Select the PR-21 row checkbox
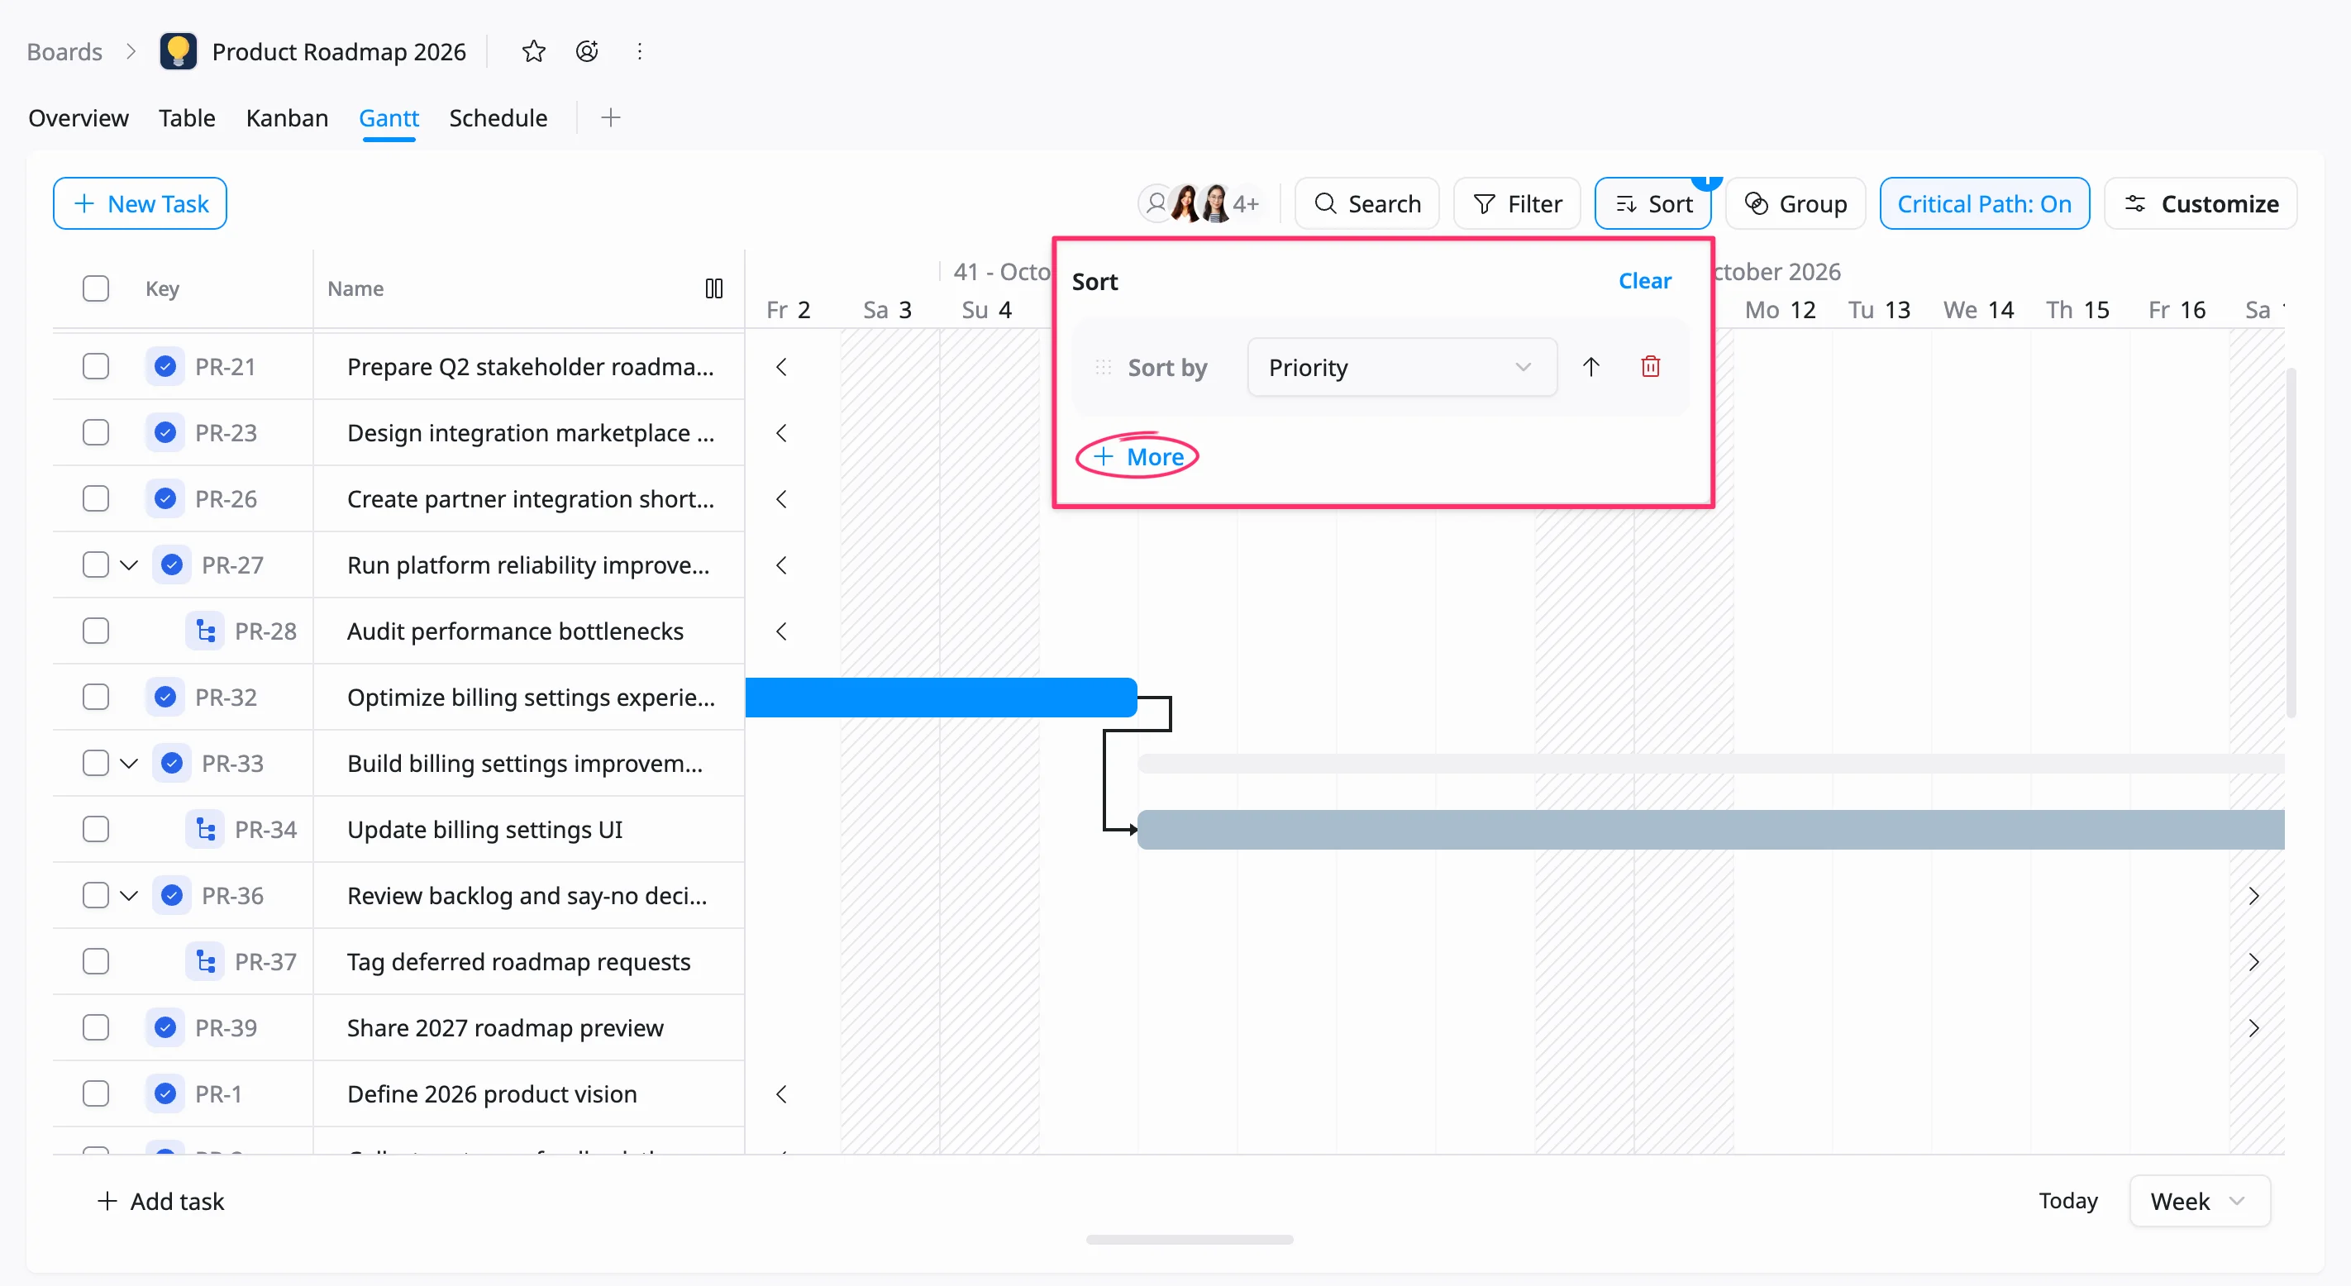 point(96,367)
